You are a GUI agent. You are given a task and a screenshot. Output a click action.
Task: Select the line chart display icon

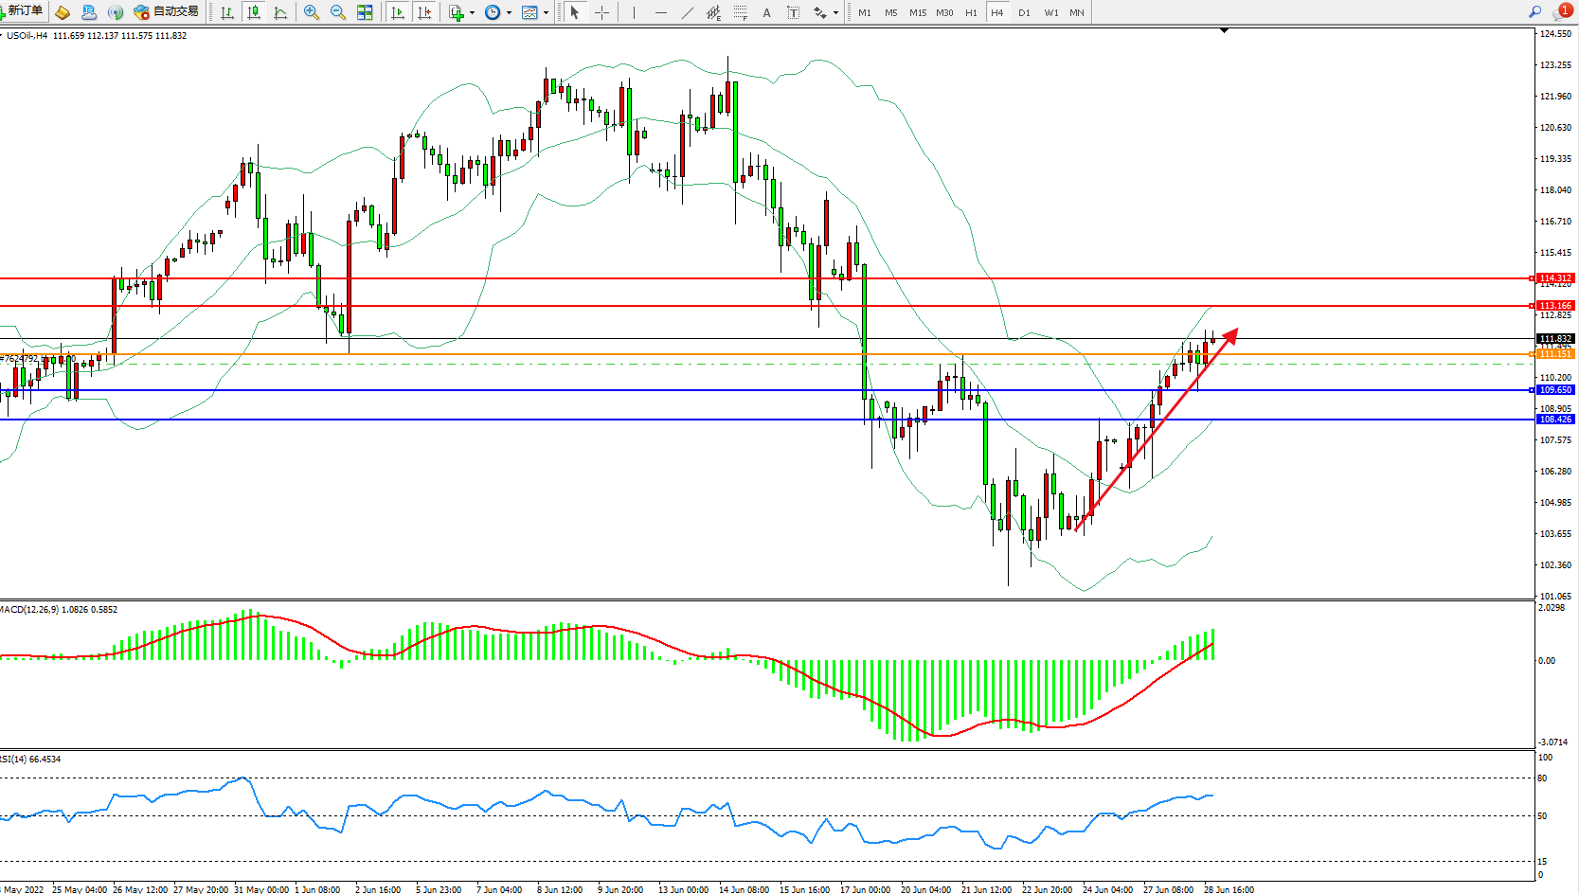tap(280, 12)
